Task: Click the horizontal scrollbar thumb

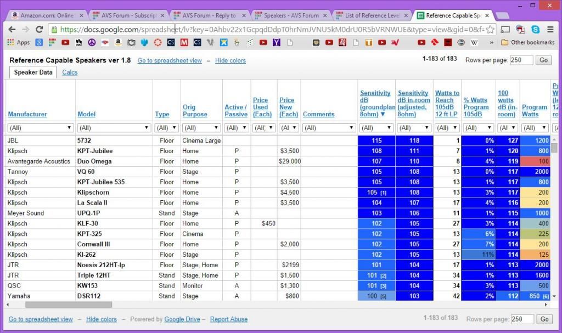Action: coord(69,304)
